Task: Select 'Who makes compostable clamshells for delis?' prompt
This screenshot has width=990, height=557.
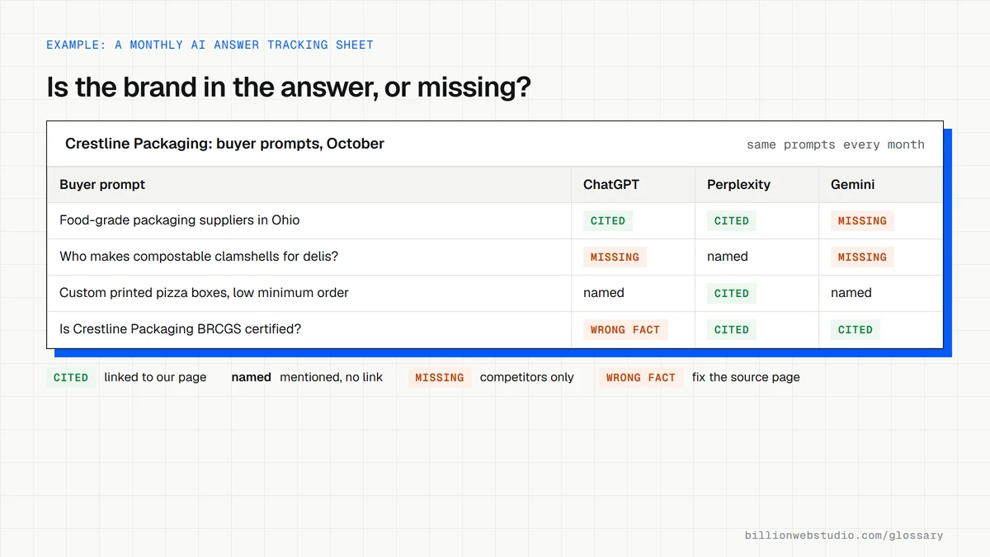Action: 199,257
